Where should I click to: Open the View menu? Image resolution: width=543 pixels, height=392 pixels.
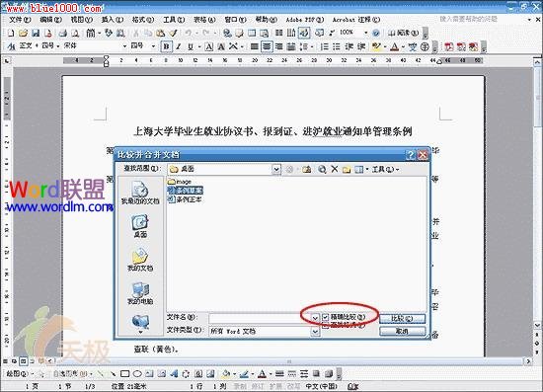[81, 20]
